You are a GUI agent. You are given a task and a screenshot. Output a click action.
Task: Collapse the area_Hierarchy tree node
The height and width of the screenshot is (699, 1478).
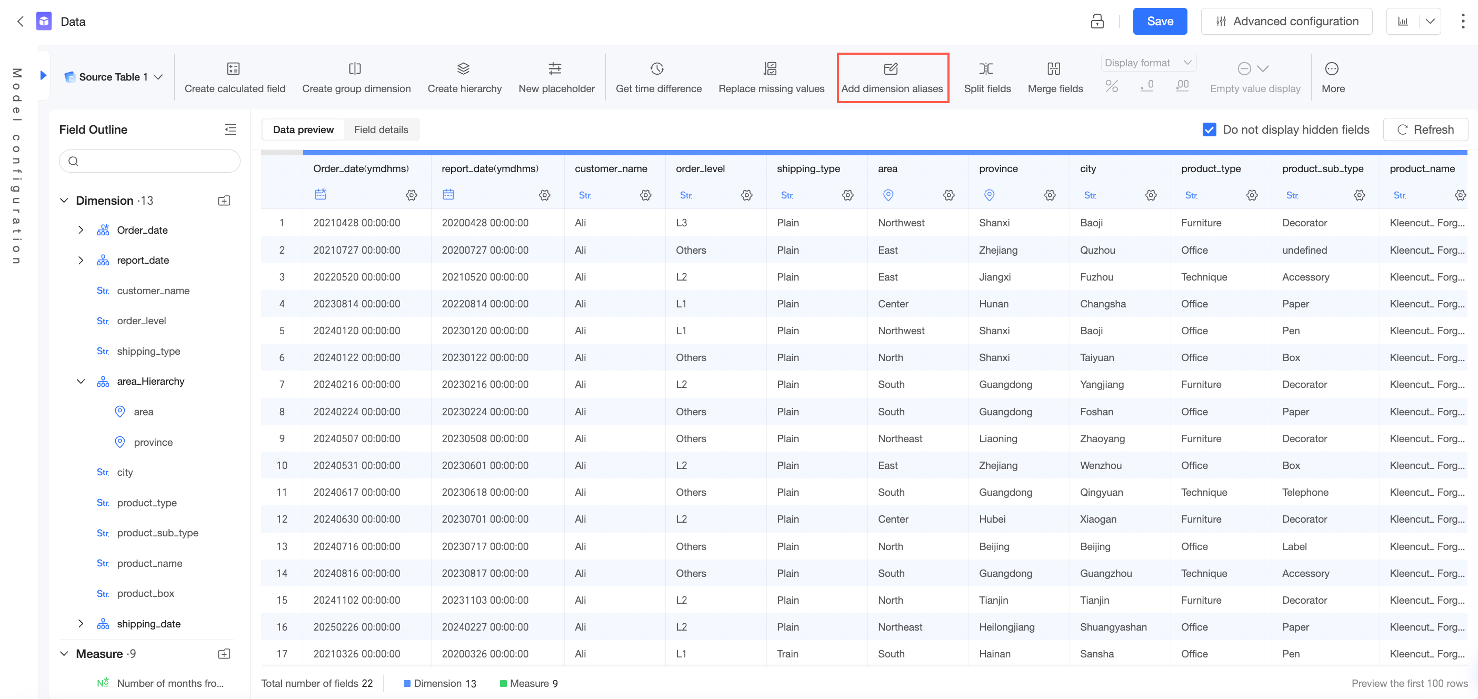click(x=81, y=381)
